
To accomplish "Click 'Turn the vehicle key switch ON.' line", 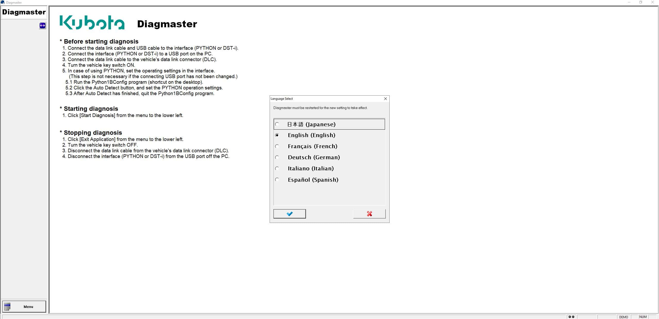I will (x=99, y=65).
